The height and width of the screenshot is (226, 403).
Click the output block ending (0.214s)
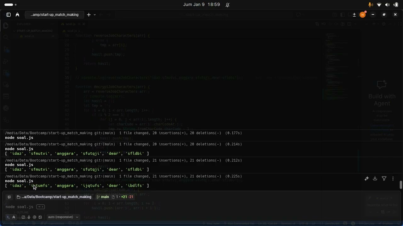pyautogui.click(x=123, y=144)
